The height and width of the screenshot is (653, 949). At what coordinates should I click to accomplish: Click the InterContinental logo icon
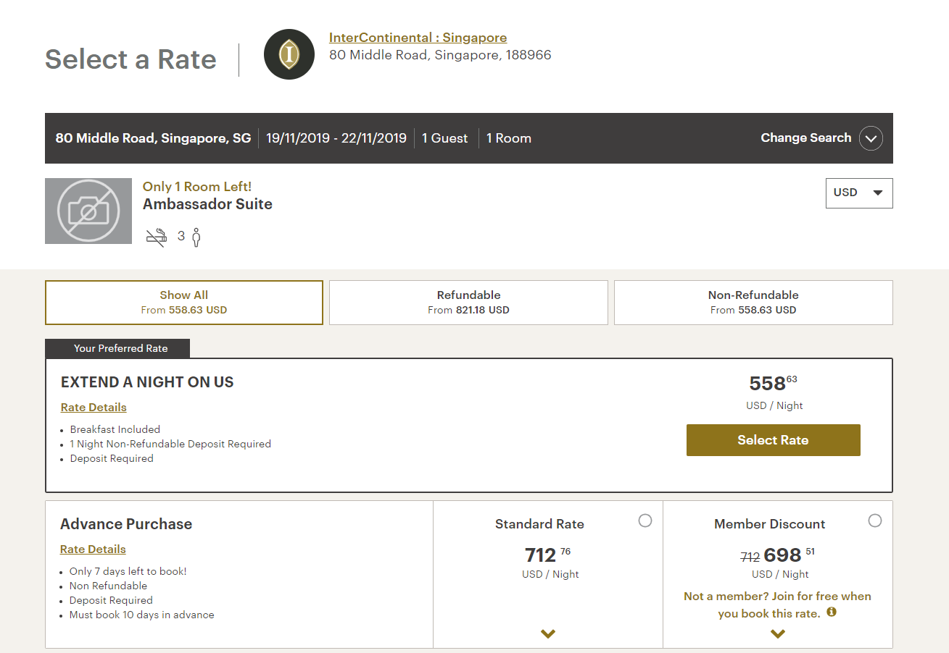(x=289, y=54)
